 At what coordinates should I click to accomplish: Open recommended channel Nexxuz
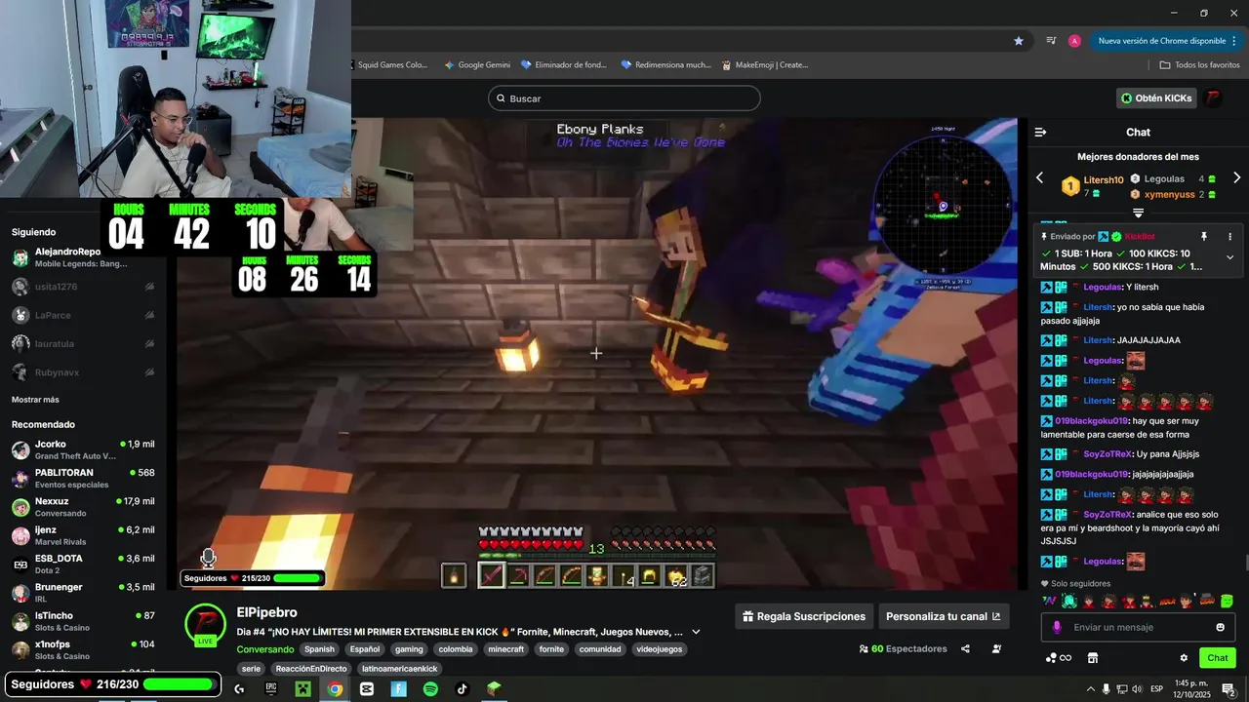tap(83, 507)
